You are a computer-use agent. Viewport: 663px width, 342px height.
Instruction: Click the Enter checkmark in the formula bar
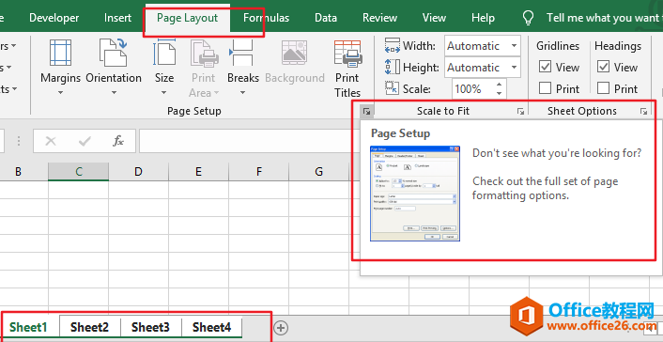[x=85, y=141]
